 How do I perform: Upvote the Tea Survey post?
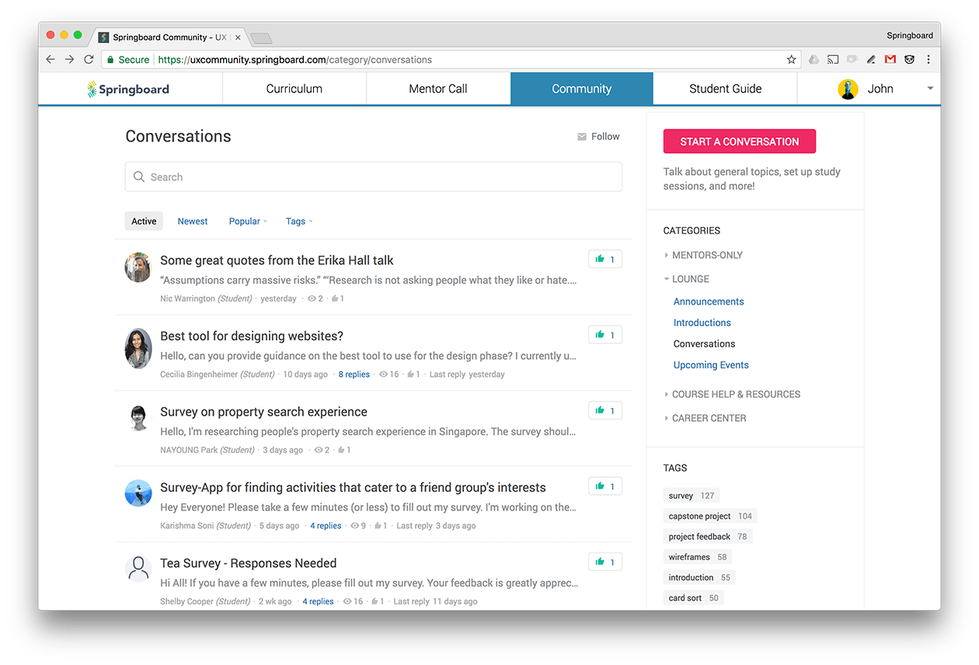(604, 561)
